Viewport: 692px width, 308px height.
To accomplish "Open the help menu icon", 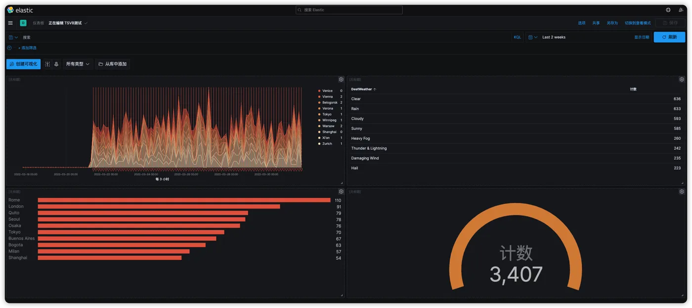I will click(668, 10).
